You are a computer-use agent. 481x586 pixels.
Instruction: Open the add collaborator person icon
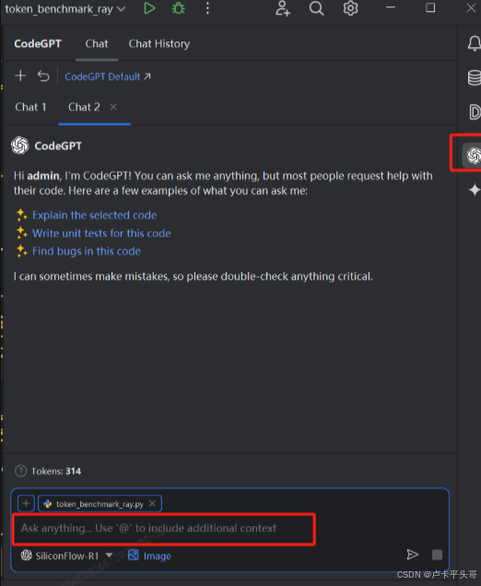coord(283,8)
